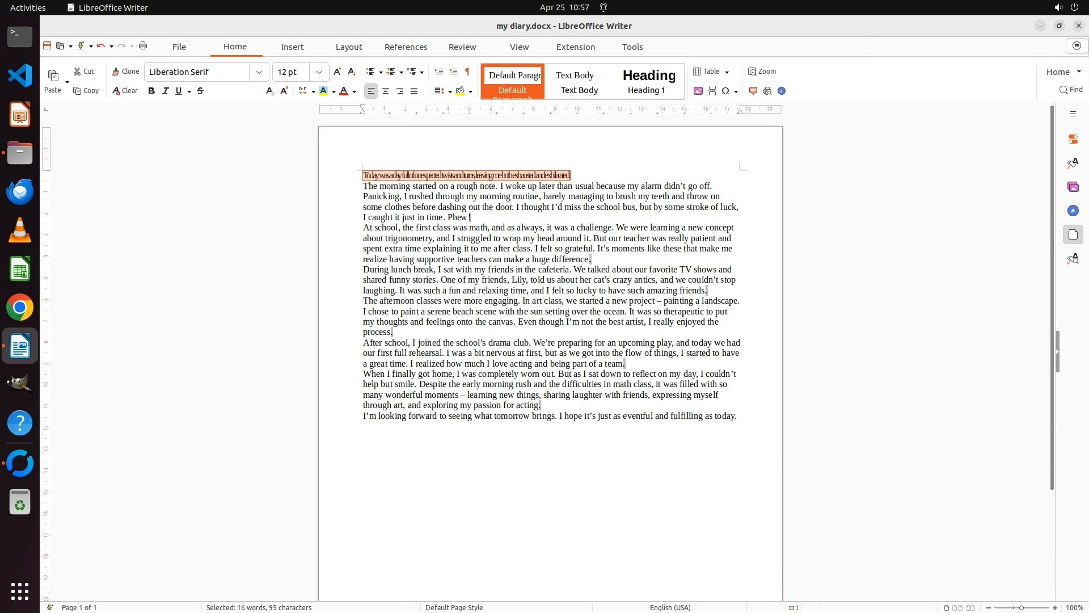This screenshot has height=613, width=1089.
Task: Switch to the Insert tab
Action: [292, 47]
